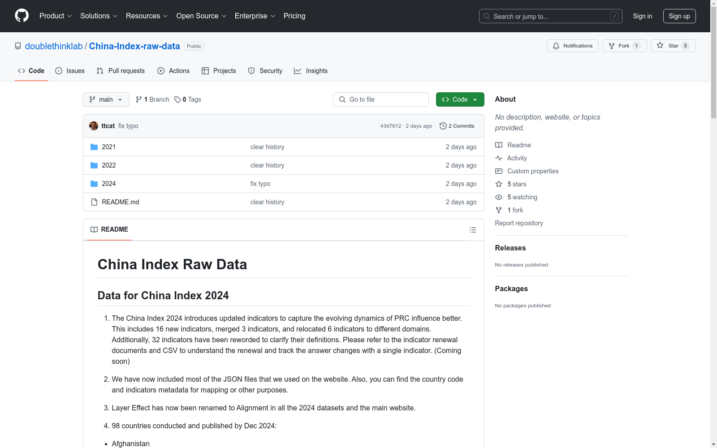Click the 2021 folder icon
This screenshot has width=717, height=448.
[94, 147]
